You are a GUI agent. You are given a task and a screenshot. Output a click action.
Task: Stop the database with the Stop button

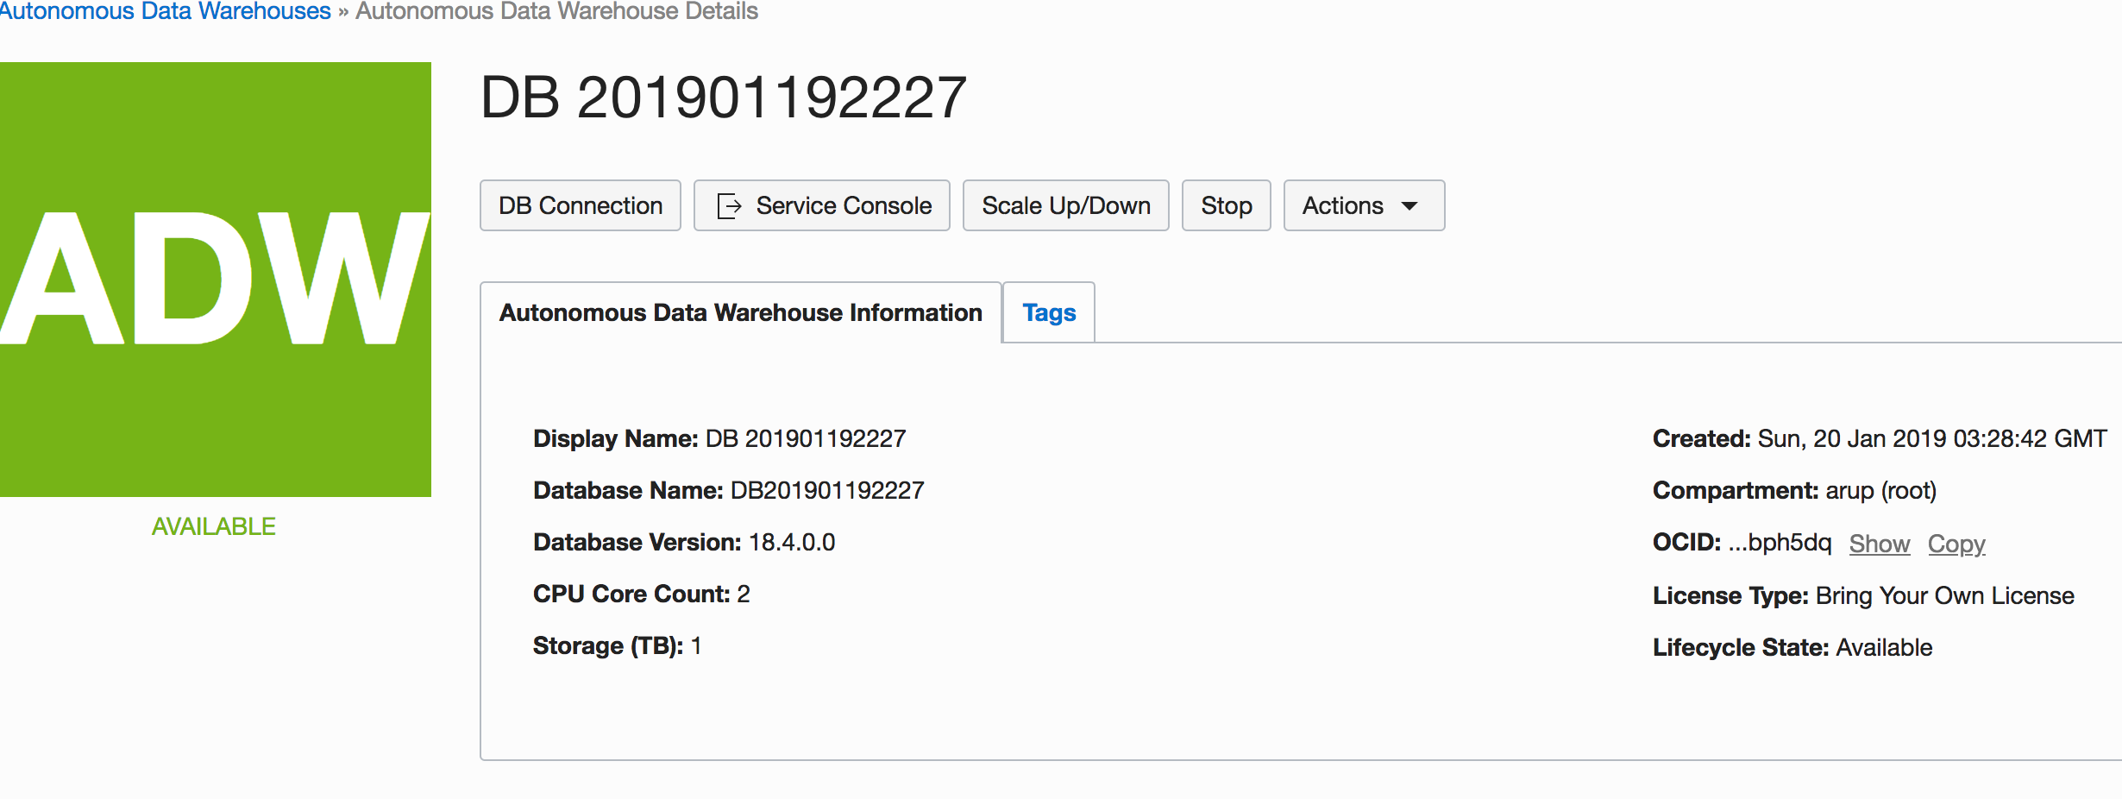(x=1226, y=205)
